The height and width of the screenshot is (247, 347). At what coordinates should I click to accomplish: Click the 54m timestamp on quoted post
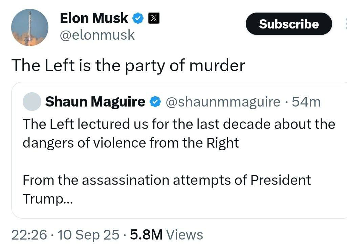[306, 102]
